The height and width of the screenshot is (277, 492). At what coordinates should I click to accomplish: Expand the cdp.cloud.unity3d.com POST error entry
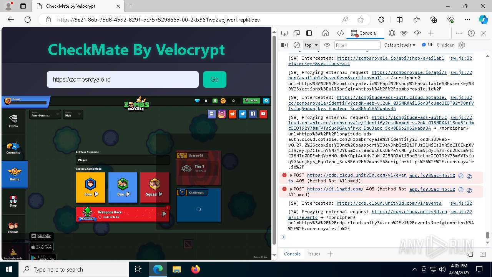coord(291,175)
